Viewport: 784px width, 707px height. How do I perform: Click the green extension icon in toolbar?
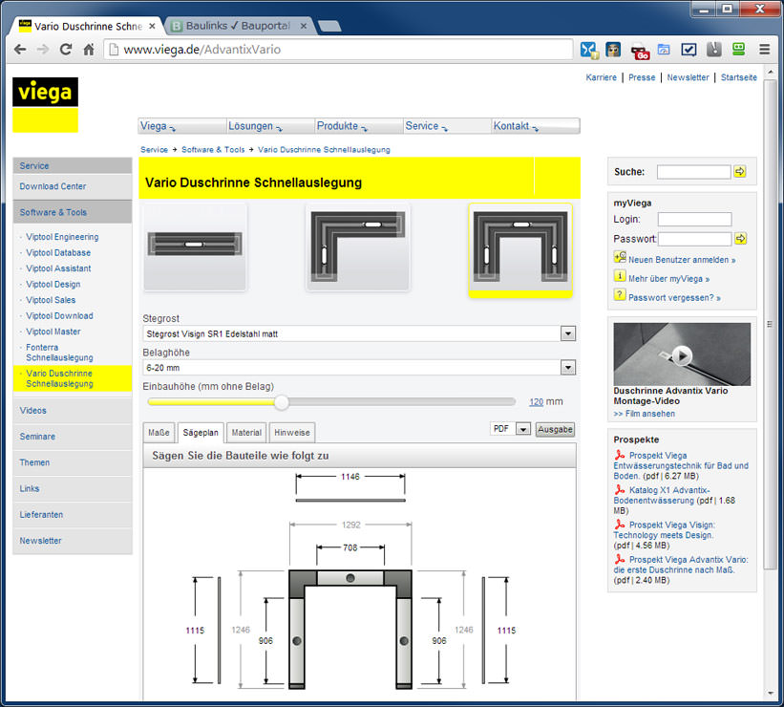[738, 49]
